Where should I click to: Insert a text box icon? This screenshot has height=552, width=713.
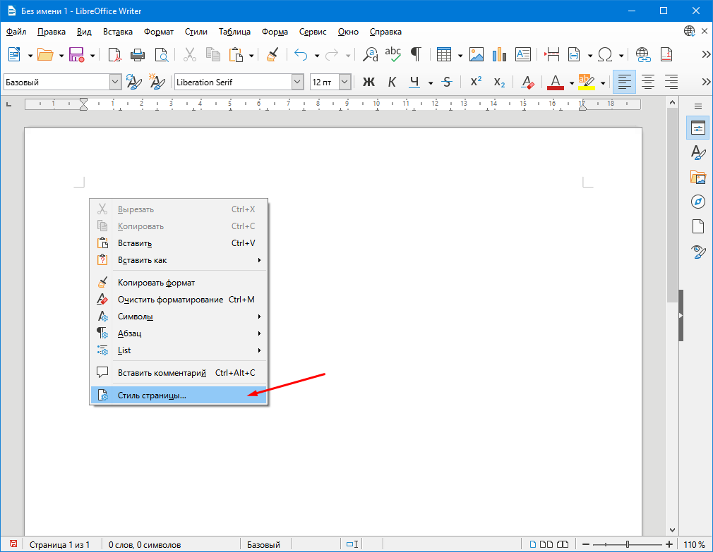(x=523, y=55)
